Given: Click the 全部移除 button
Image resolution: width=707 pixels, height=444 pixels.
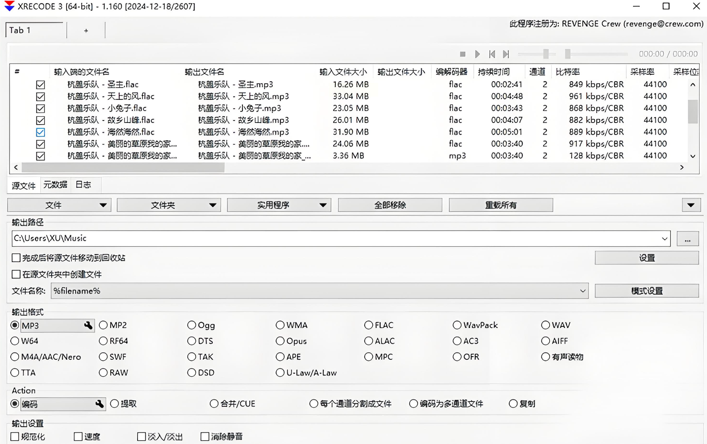Looking at the screenshot, I should 390,205.
